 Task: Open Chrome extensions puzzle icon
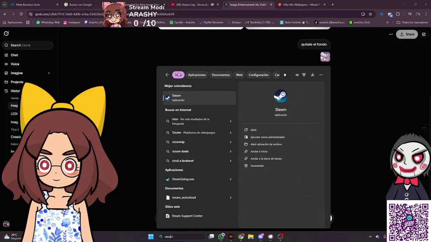pyautogui.click(x=398, y=14)
